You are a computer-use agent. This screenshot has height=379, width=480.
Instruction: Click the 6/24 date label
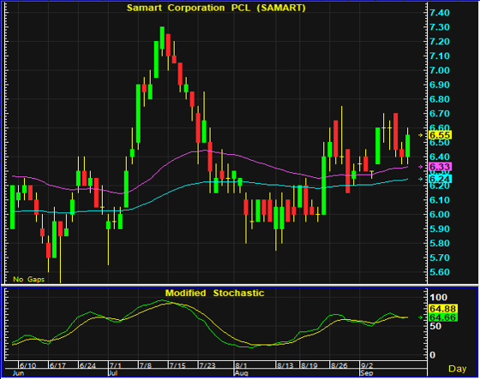coord(87,365)
